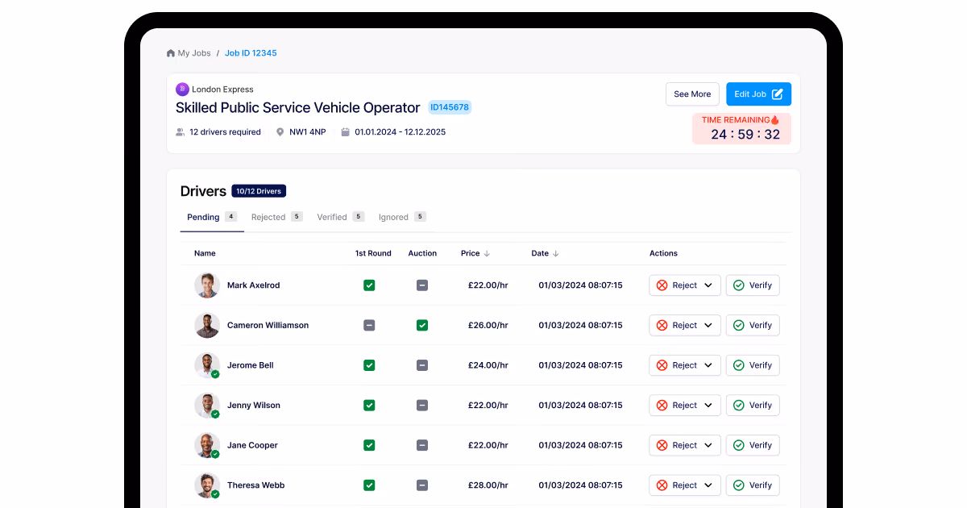
Task: Toggle Mark Axelrod's Auction checkbox
Action: coord(422,285)
